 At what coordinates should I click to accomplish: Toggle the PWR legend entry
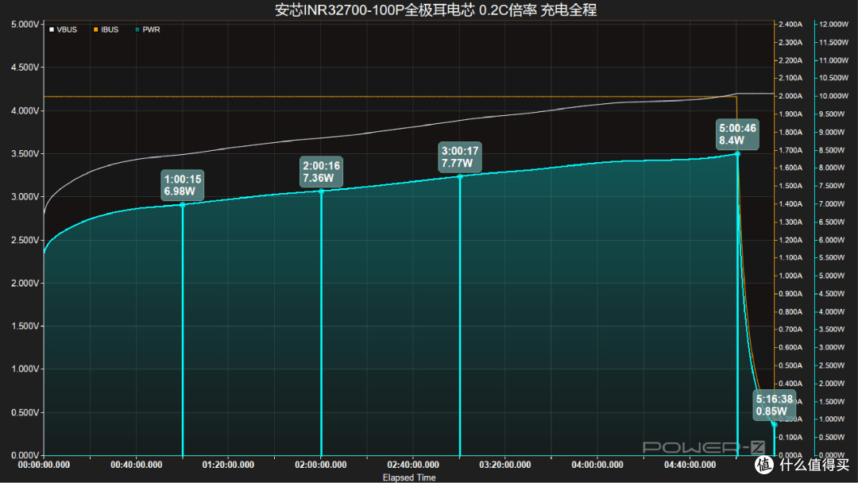147,29
